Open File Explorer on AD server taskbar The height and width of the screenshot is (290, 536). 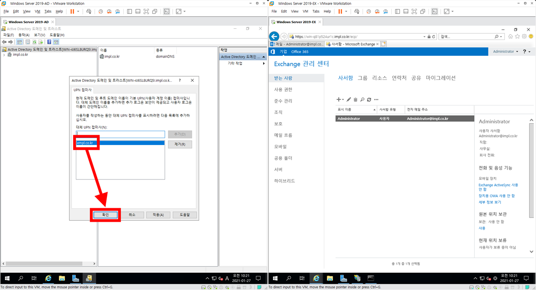click(x=61, y=278)
